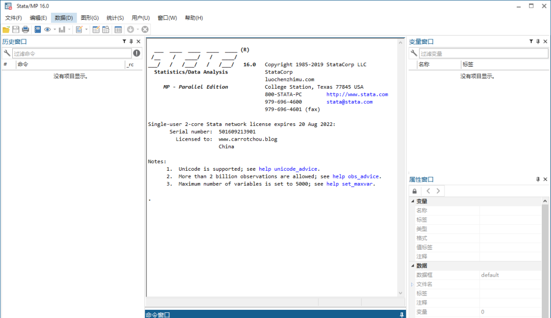Open the 文件(F) menu
Screen dimensions: 551x318
tap(13, 18)
